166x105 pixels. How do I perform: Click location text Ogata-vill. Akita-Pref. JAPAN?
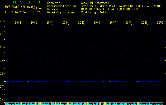coord(103,6)
